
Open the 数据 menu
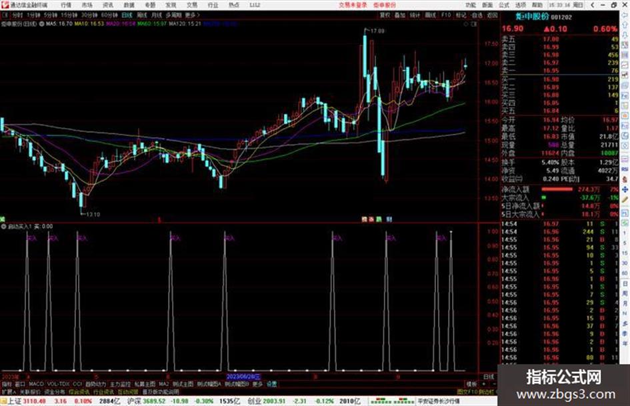point(129,5)
